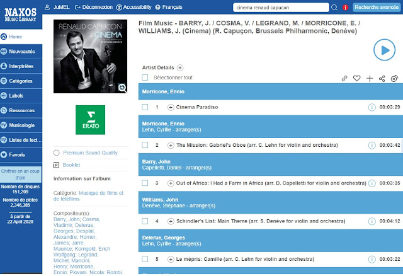Image resolution: width=403 pixels, height=276 pixels.
Task: Click the Renaud Capuçon Cinema album cover
Action: pyautogui.click(x=90, y=56)
